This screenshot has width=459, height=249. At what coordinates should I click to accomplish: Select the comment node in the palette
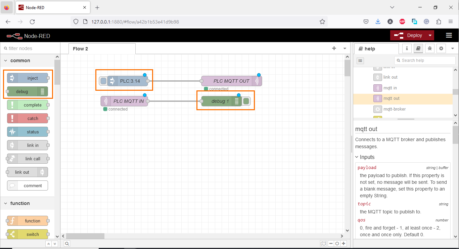click(x=28, y=185)
